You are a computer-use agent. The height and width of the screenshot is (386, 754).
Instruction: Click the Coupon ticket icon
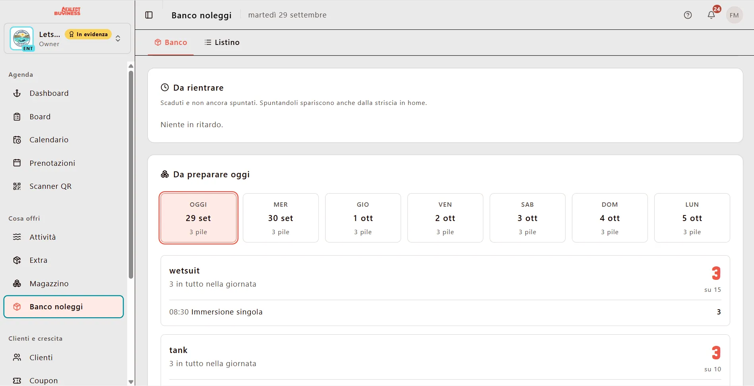point(17,380)
